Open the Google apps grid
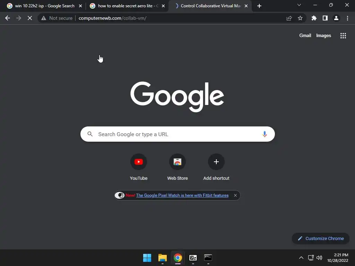This screenshot has width=355, height=266. pyautogui.click(x=343, y=36)
